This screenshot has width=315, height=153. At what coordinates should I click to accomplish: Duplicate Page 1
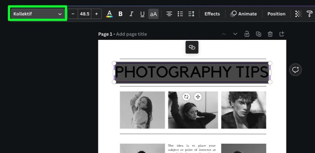tap(258, 34)
